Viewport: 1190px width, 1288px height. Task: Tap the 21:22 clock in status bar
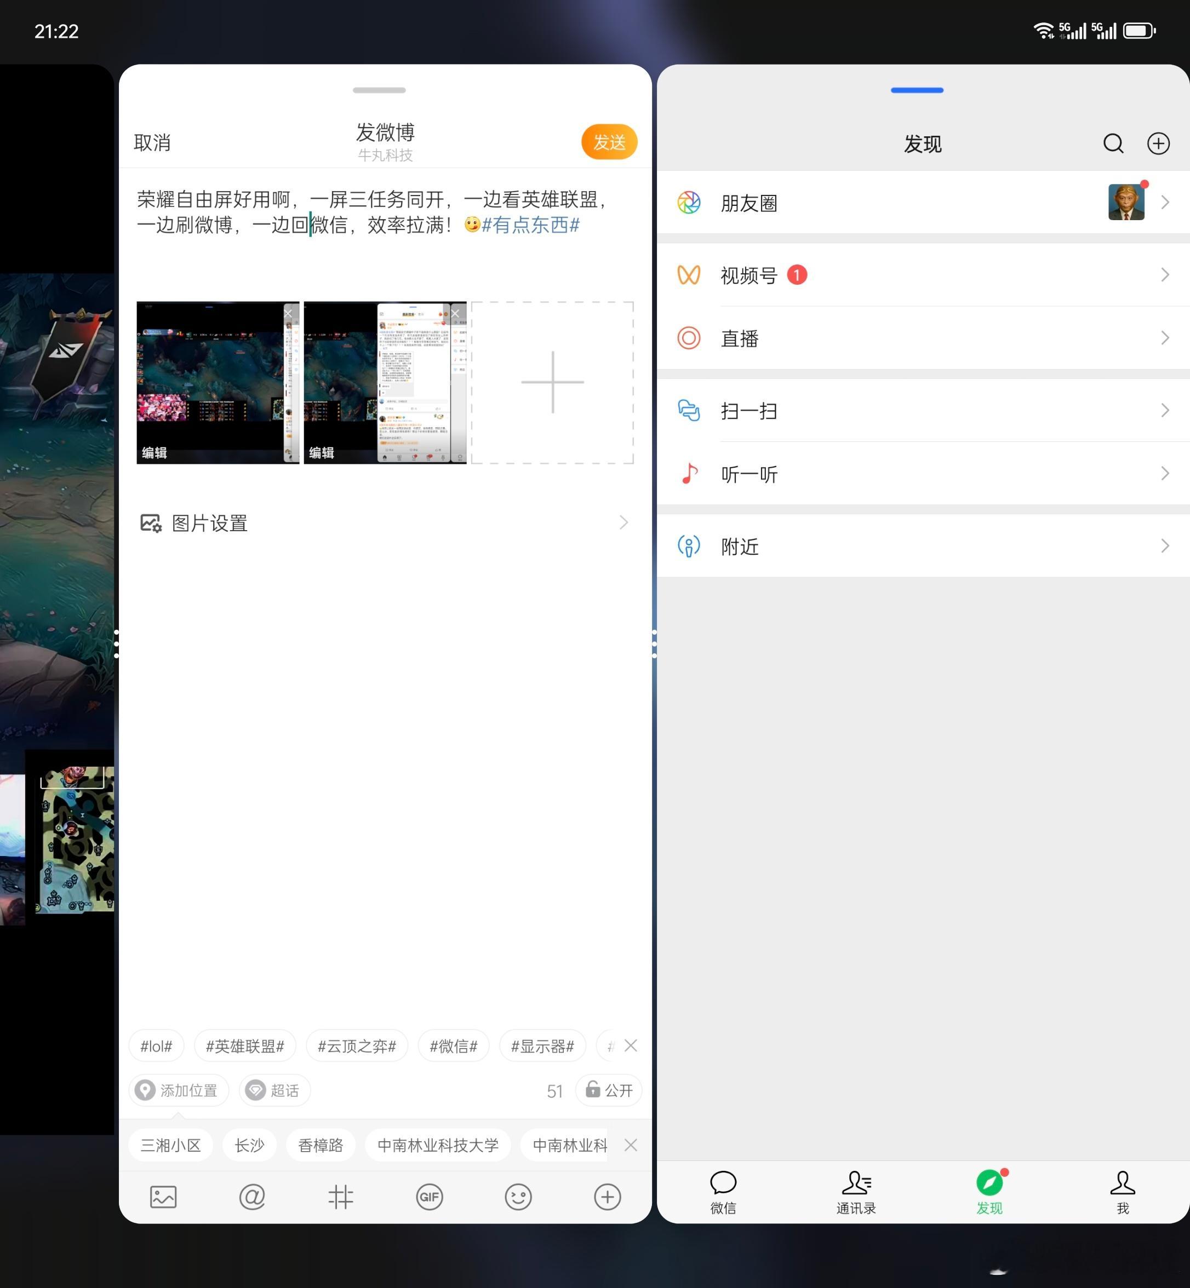tap(56, 31)
